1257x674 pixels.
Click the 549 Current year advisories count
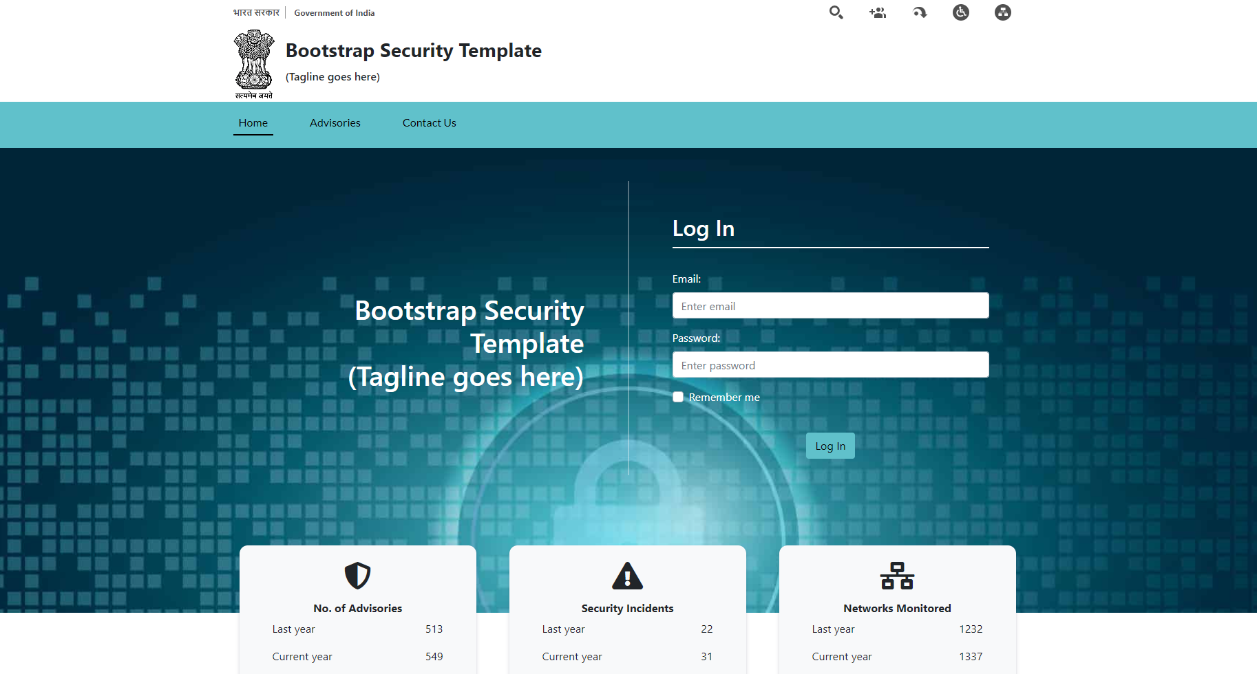[434, 656]
